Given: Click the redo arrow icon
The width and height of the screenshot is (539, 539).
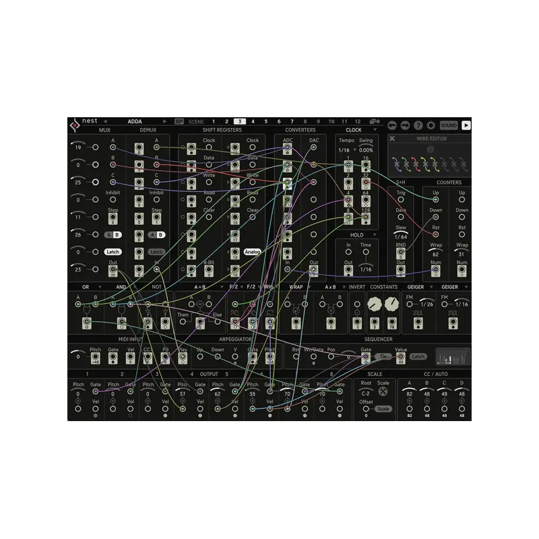Looking at the screenshot, I should [405, 125].
